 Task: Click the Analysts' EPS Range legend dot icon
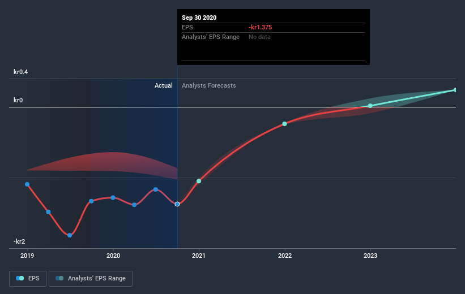(59, 278)
